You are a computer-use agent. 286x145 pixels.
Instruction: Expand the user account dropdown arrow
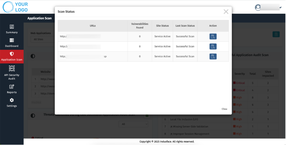click(280, 7)
